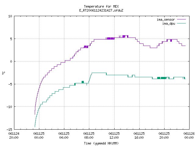Click the 'ima_sensor' legend label
The height and width of the screenshot is (146, 195).
pos(166,19)
